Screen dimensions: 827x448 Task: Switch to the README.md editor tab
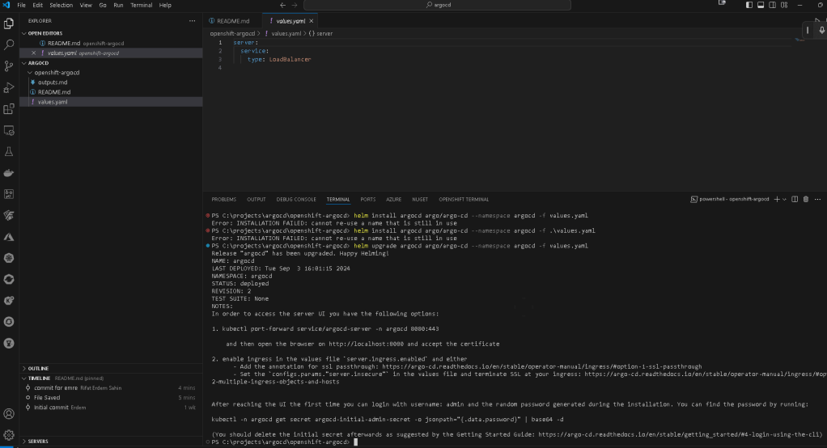(x=232, y=21)
